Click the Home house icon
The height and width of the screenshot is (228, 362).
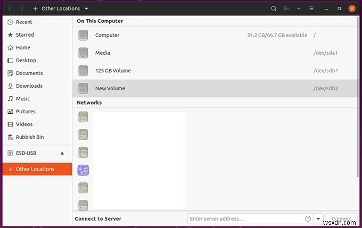click(10, 47)
